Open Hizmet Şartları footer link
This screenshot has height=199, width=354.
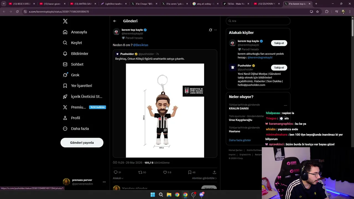click(235, 150)
